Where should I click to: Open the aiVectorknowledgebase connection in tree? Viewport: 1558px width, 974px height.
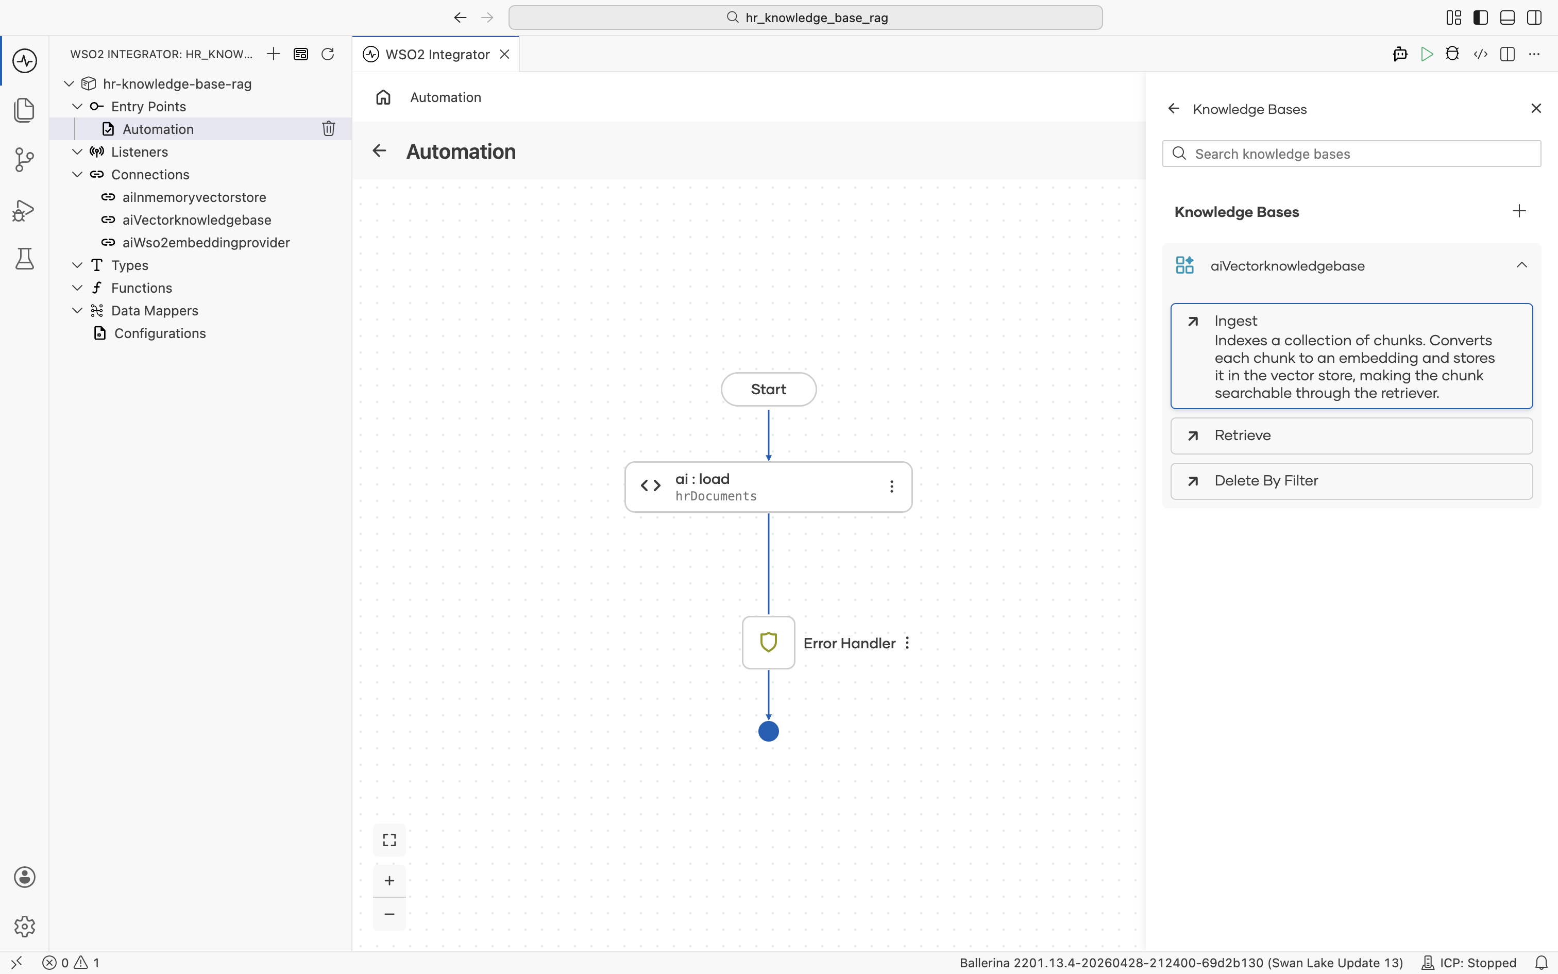click(x=201, y=220)
